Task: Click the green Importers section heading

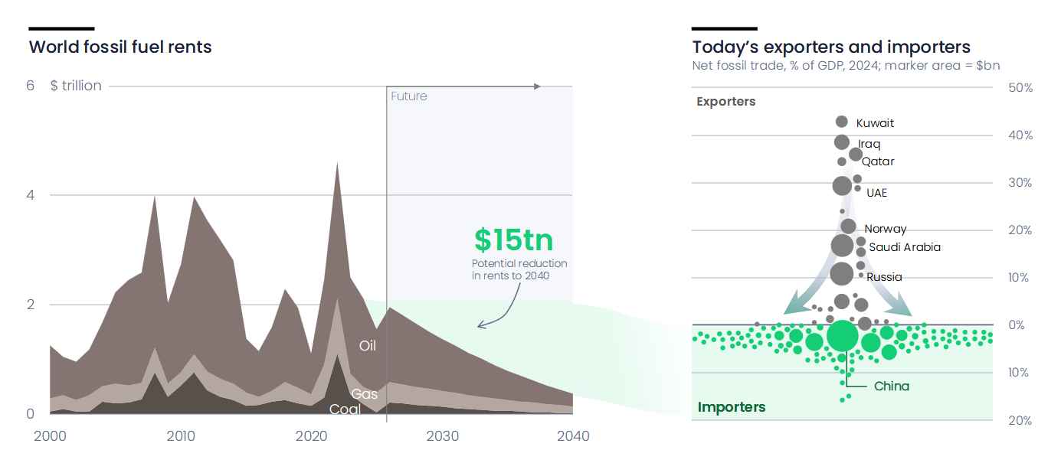Action: point(732,407)
